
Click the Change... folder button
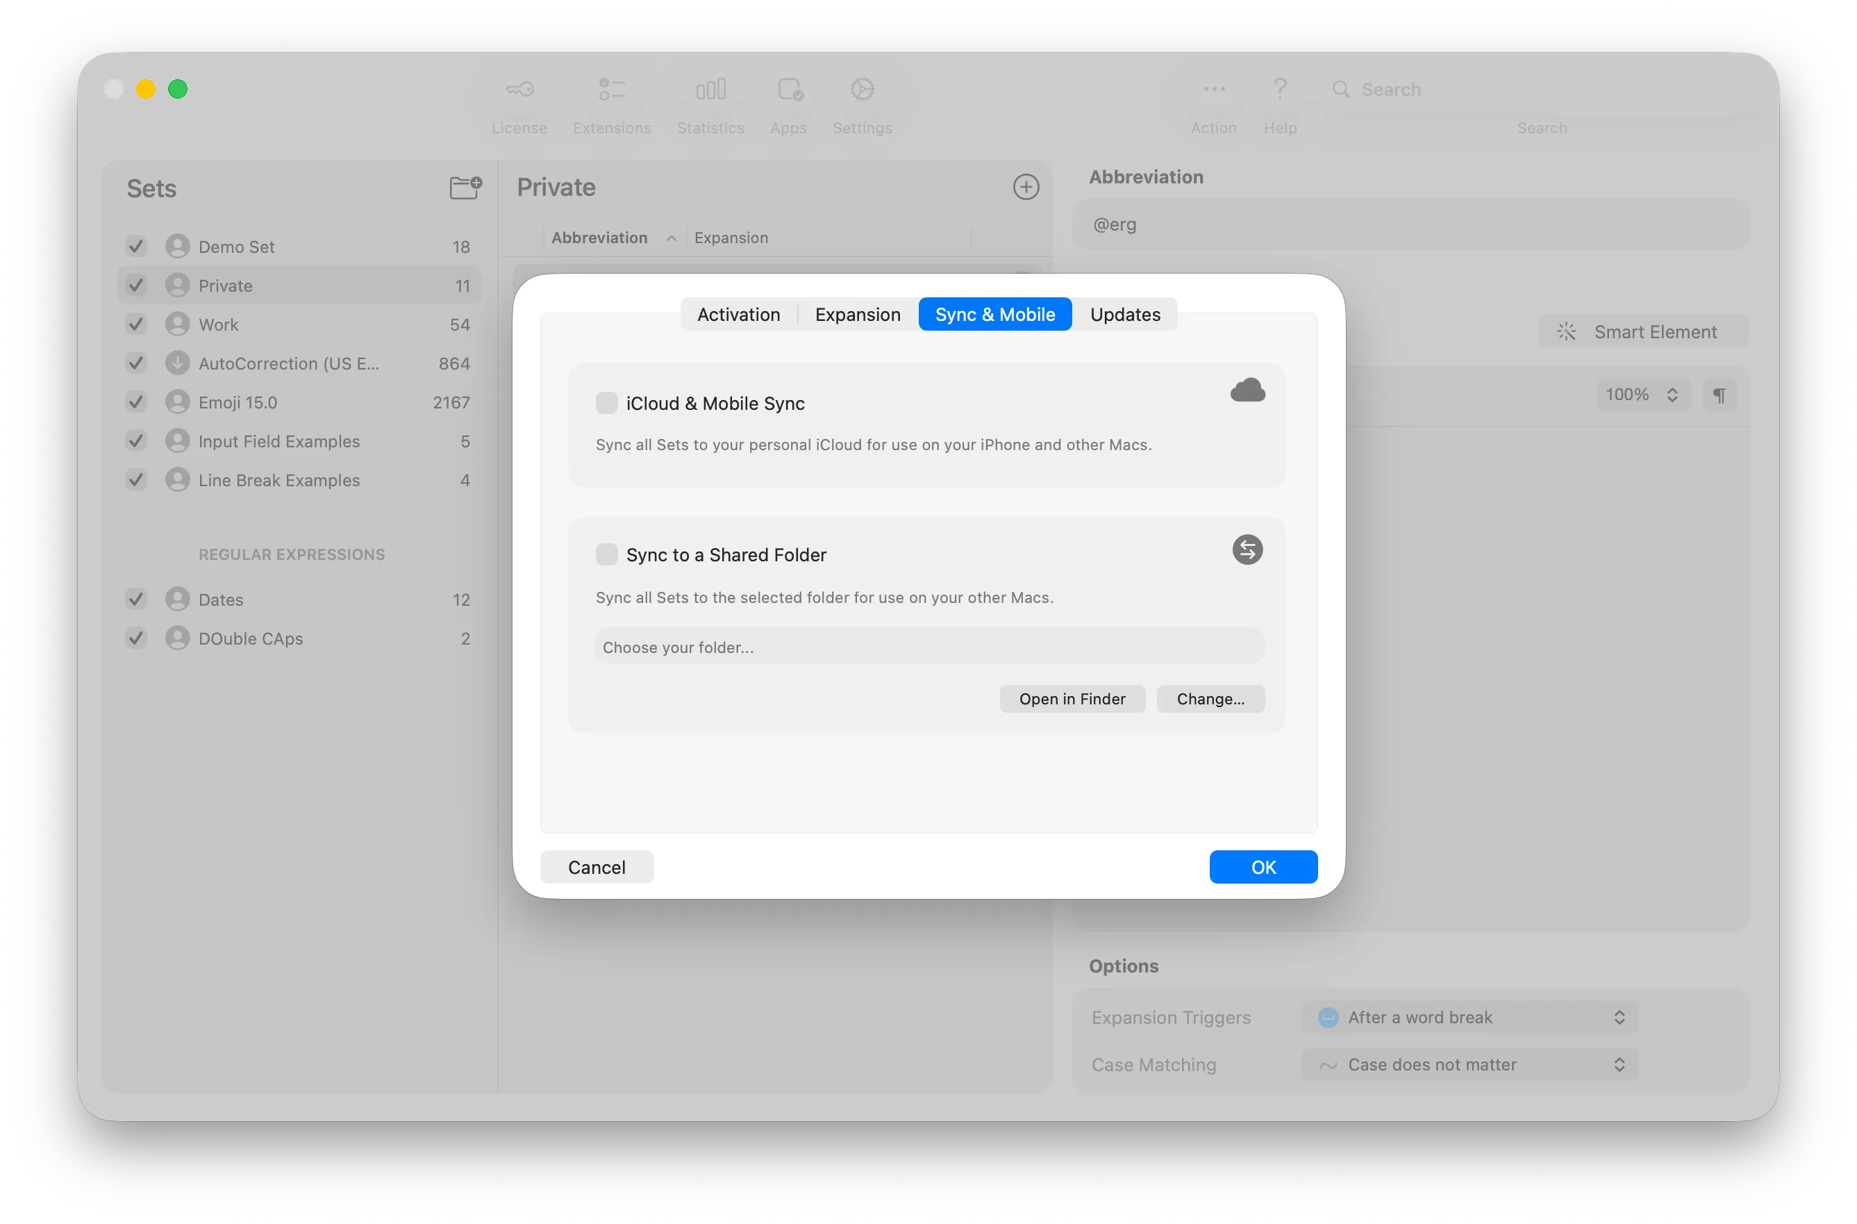[1209, 700]
